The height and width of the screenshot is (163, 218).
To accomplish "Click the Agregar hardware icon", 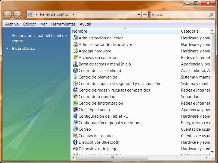I will click(x=75, y=51).
